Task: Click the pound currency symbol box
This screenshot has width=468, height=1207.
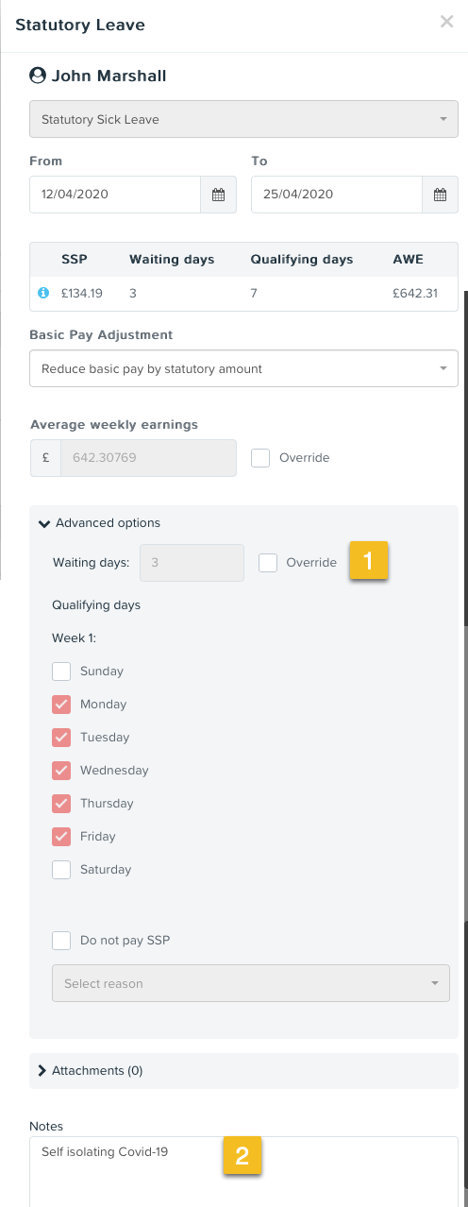Action: click(45, 457)
